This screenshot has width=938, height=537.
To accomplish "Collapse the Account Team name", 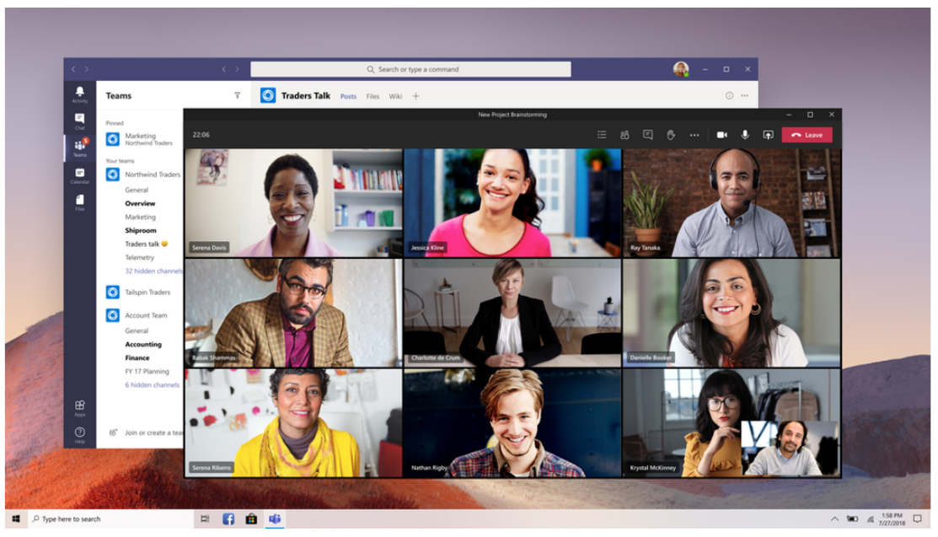I will tap(146, 315).
